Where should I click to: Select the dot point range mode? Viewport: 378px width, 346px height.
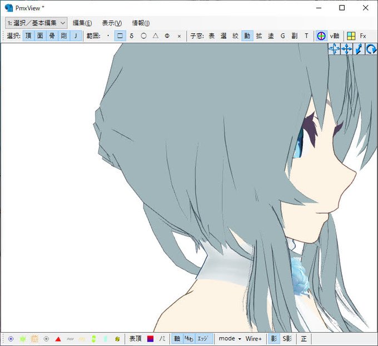[108, 36]
